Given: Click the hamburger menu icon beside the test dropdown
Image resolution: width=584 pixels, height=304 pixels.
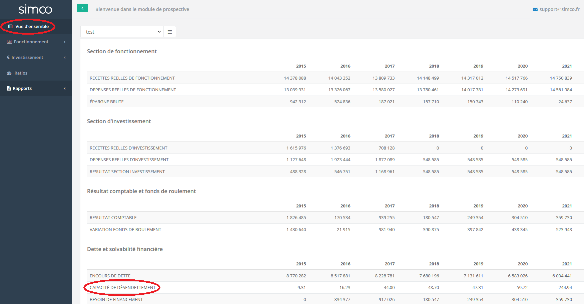Looking at the screenshot, I should [x=170, y=32].
